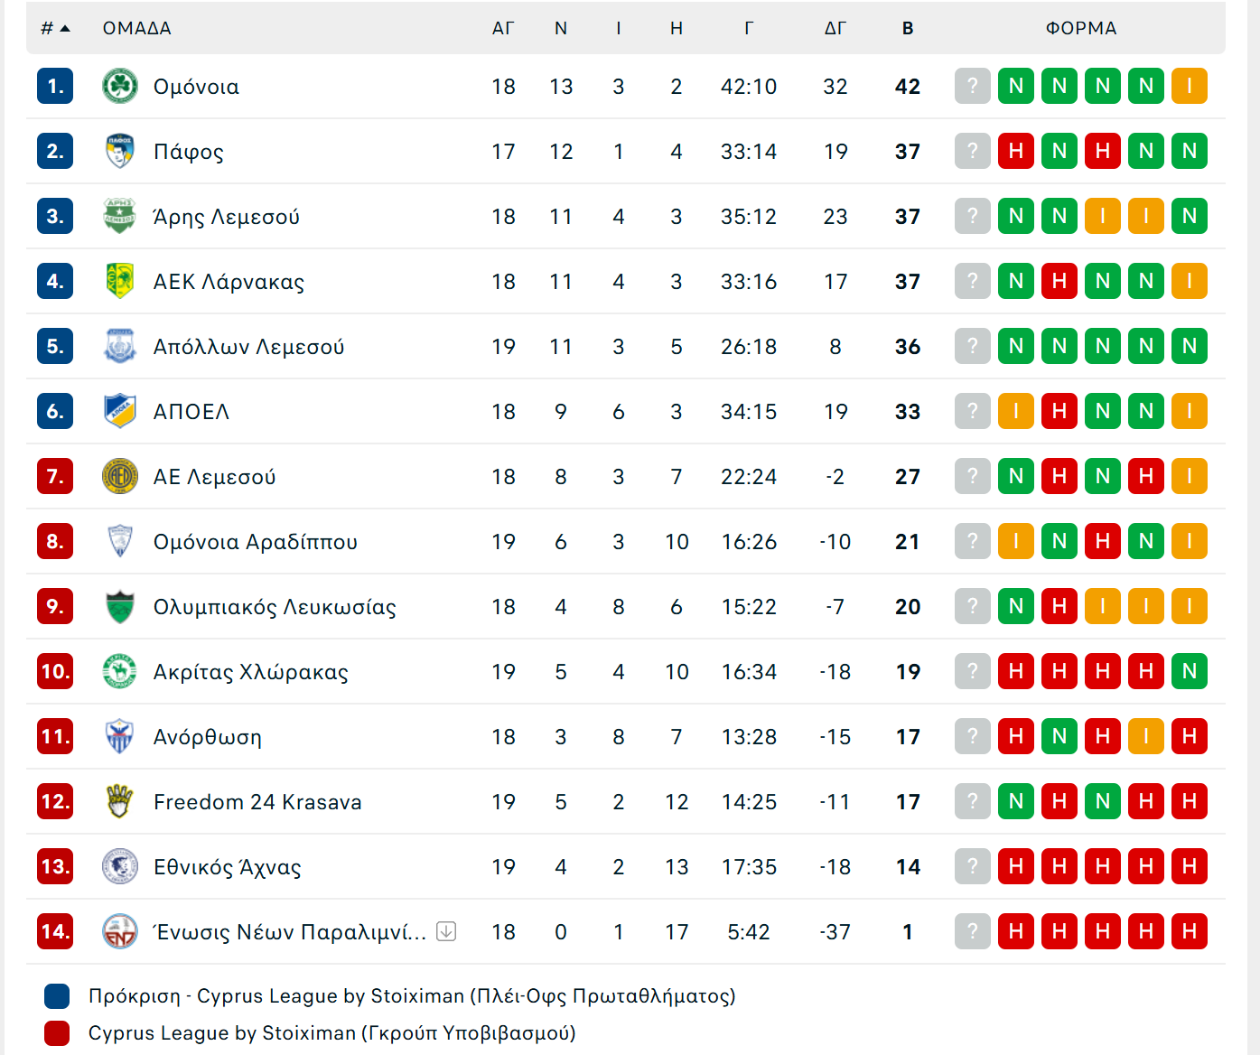This screenshot has height=1055, width=1260.
Task: Click the Ομόνοια club crest icon
Action: [119, 86]
